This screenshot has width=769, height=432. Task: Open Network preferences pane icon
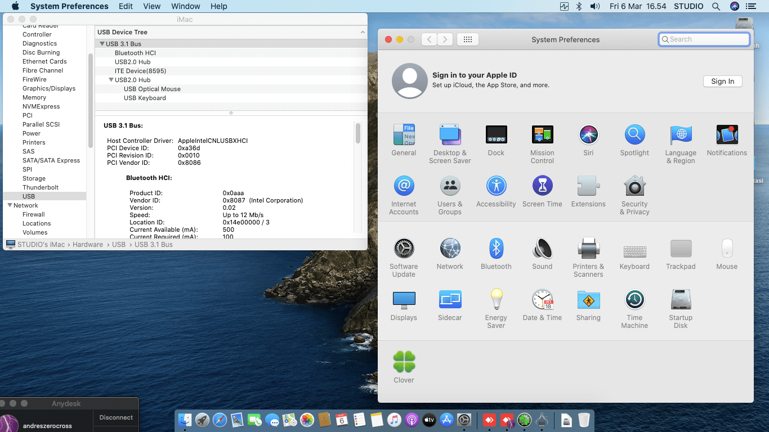pos(450,248)
